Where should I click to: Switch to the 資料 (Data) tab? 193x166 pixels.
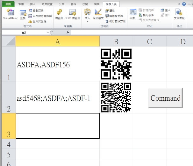coord(73,4)
